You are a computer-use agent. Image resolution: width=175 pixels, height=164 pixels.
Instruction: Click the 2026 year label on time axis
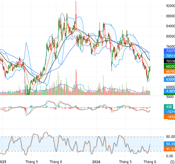[x=96, y=162]
